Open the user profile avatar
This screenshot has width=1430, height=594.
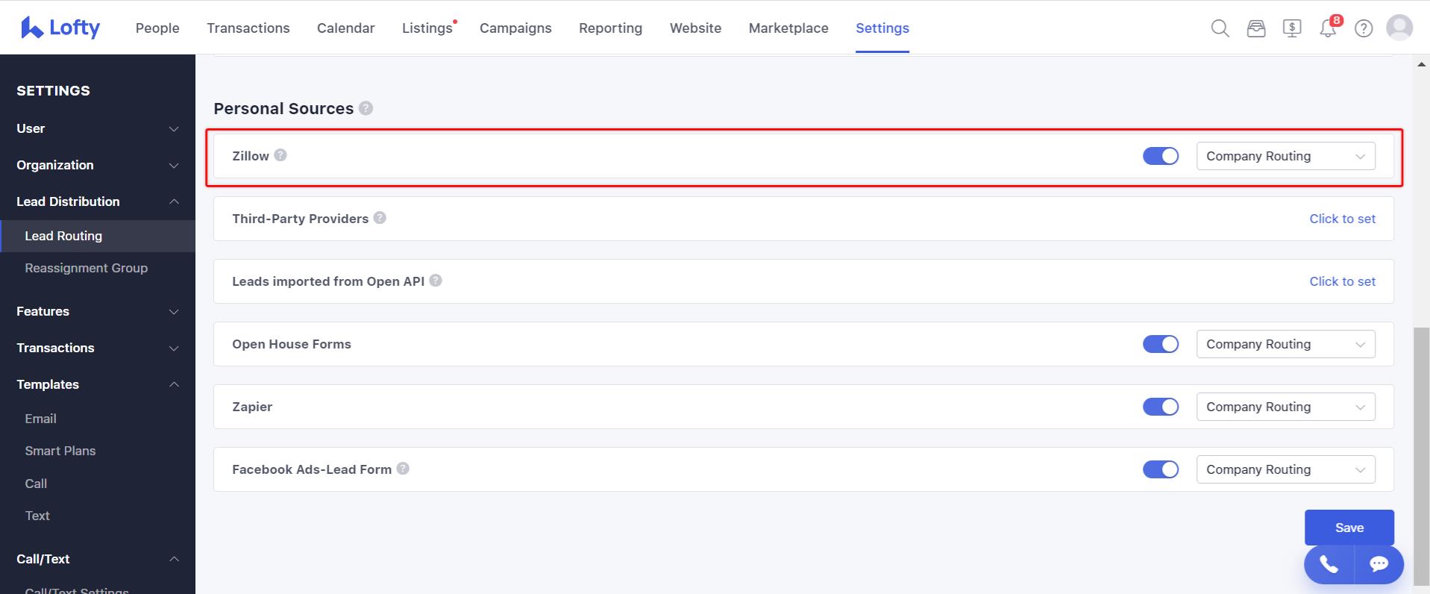1399,28
